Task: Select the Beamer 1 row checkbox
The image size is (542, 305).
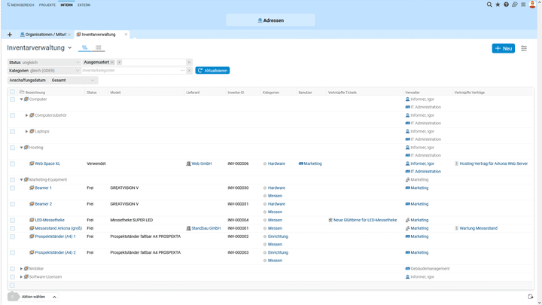Action: [x=12, y=188]
